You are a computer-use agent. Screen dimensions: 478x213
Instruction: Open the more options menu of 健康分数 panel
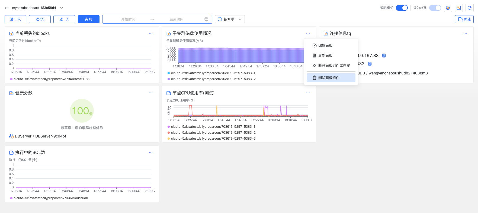151,93
